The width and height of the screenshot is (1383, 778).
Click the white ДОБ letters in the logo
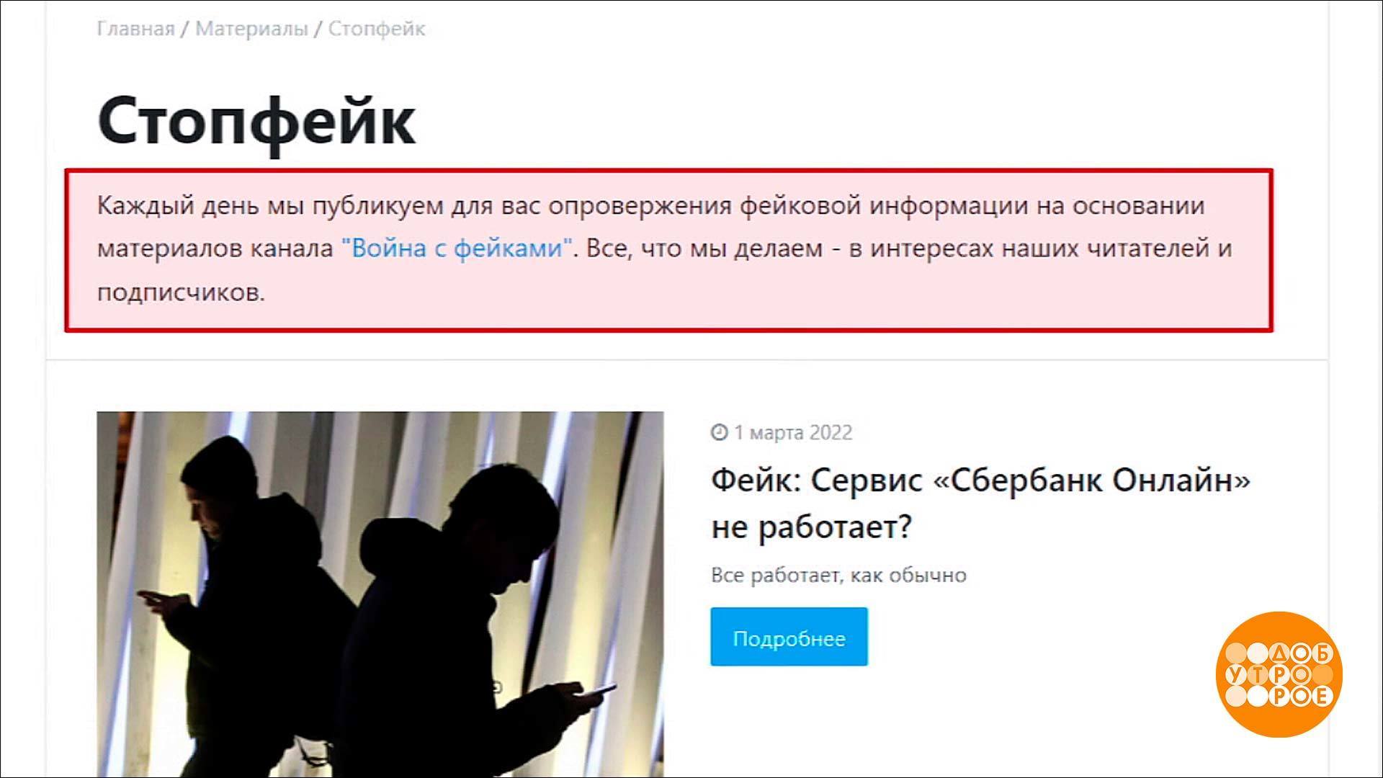coord(1302,654)
